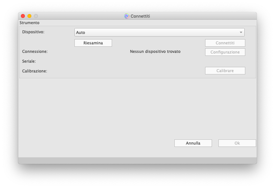
Task: Click the 'Connettiti' window title text
Action: pyautogui.click(x=140, y=16)
